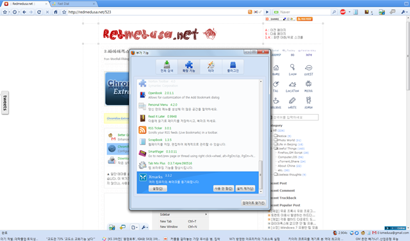This screenshot has width=410, height=241.
Task: Click the forward navigation arrow
Action: click(x=31, y=12)
